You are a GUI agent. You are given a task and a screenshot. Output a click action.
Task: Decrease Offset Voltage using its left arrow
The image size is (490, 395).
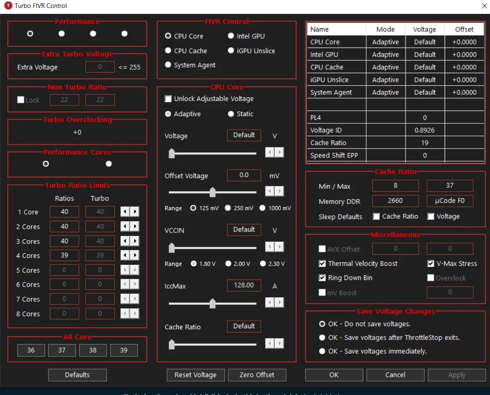pyautogui.click(x=270, y=191)
